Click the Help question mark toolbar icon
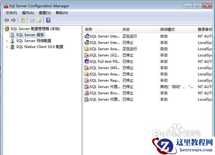Viewport: 215px width, 155px height. (48, 20)
